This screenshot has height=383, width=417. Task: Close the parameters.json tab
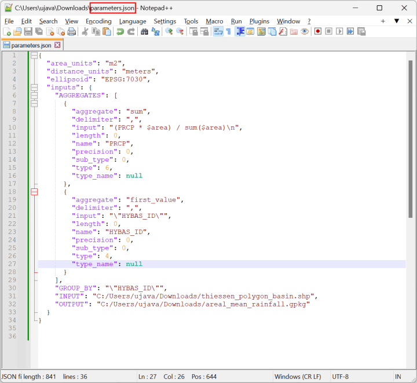[x=58, y=45]
